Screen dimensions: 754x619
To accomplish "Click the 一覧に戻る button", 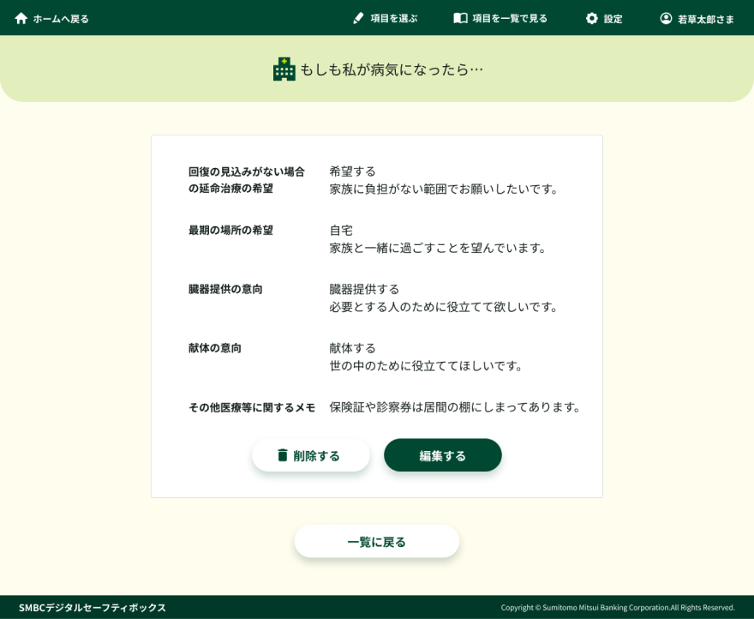I will click(376, 541).
